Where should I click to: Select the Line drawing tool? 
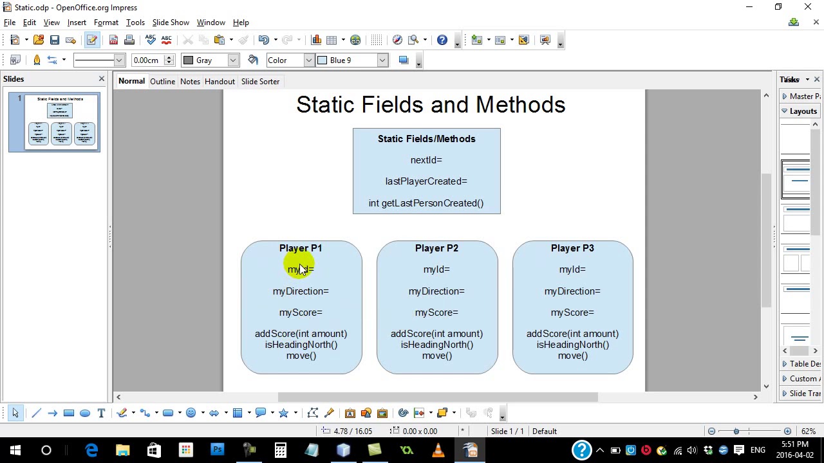36,413
